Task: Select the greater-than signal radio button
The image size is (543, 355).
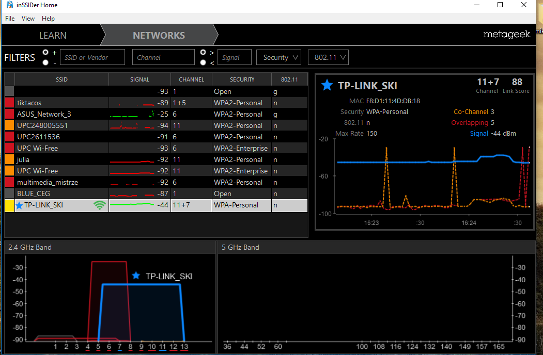Action: (x=203, y=52)
